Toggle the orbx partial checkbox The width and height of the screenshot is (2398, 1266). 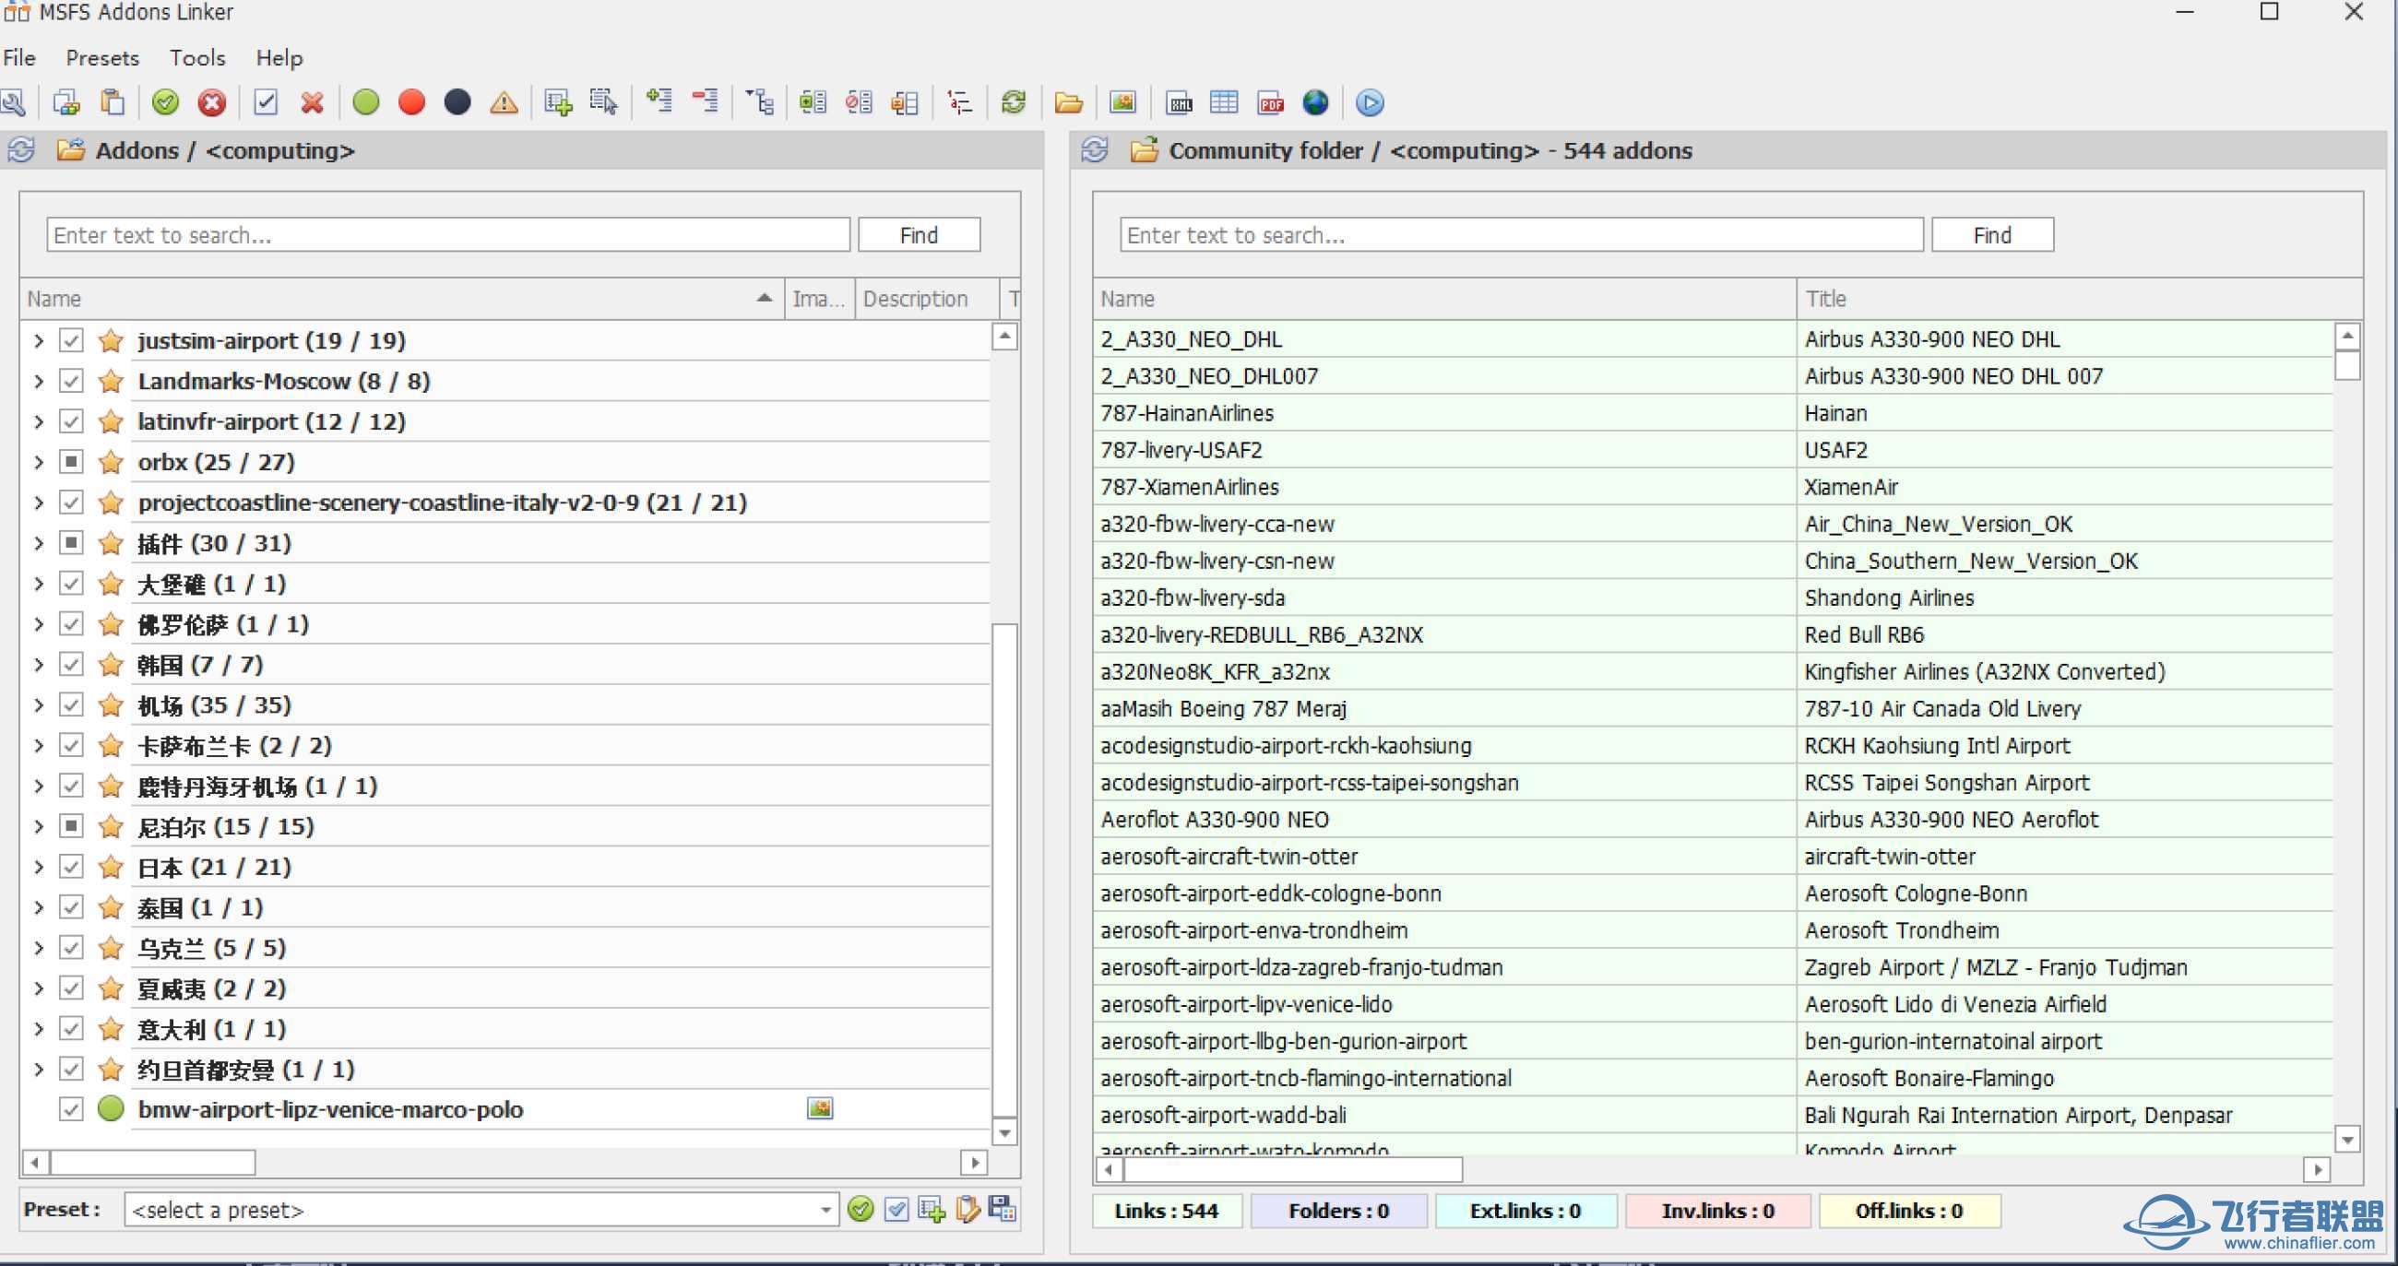71,462
